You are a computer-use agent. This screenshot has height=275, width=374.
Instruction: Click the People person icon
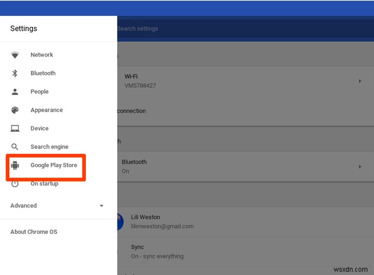15,92
